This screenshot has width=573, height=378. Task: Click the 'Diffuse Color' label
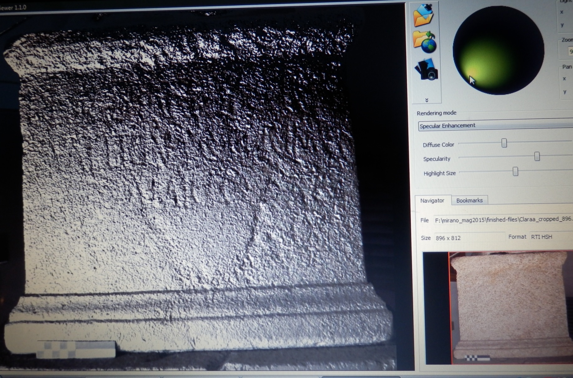(x=438, y=145)
